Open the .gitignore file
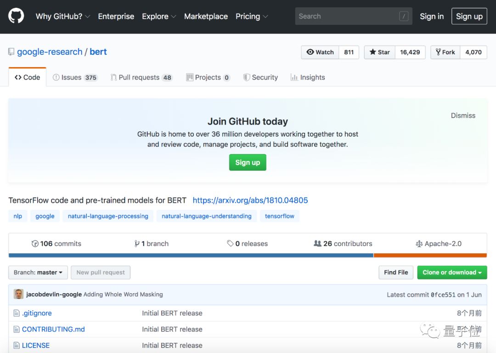496x353 pixels. [x=37, y=313]
